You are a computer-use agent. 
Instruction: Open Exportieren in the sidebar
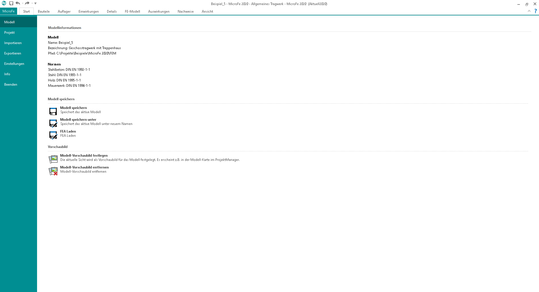click(x=19, y=53)
